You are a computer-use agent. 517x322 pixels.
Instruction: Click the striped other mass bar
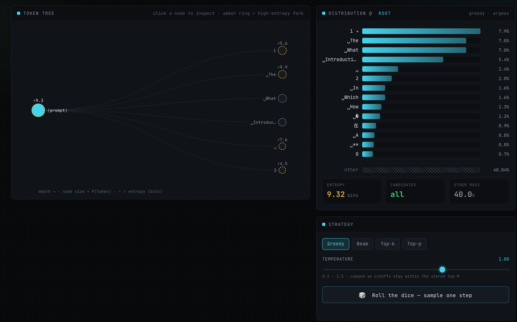click(x=421, y=170)
